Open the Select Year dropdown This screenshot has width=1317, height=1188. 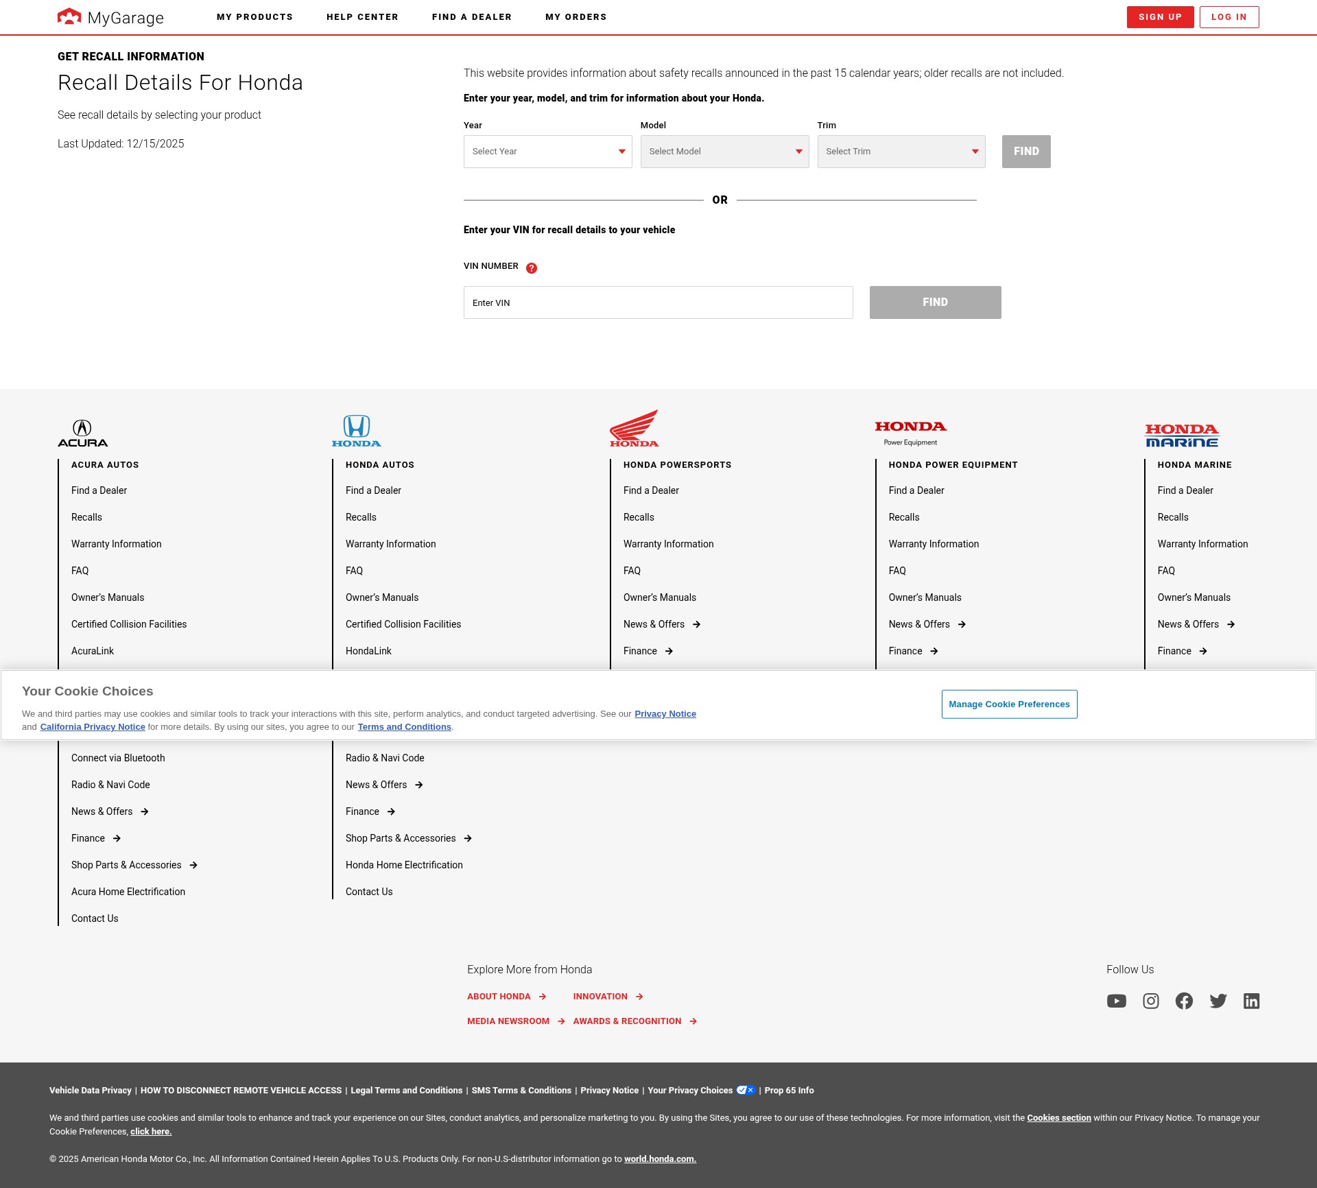(x=548, y=152)
